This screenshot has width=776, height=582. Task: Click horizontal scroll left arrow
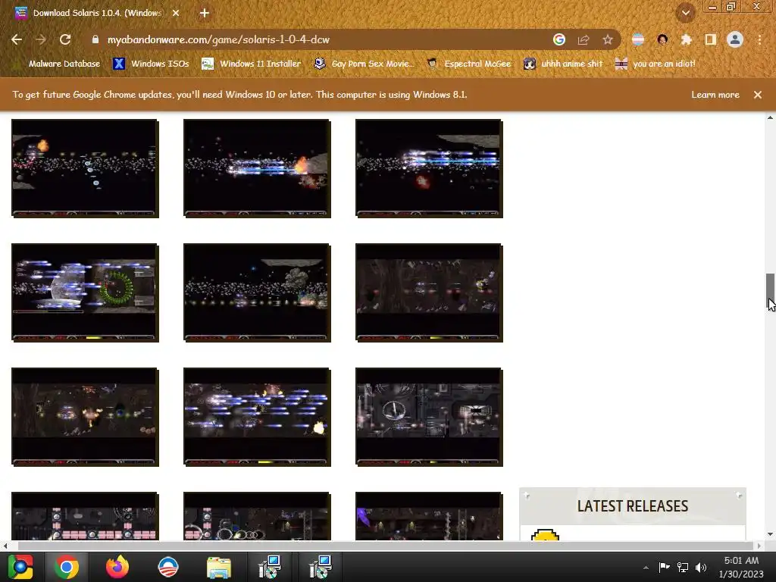tap(5, 546)
